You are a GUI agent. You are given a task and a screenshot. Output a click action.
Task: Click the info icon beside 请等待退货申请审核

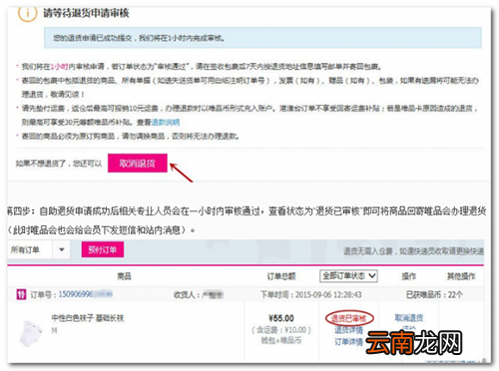28,13
